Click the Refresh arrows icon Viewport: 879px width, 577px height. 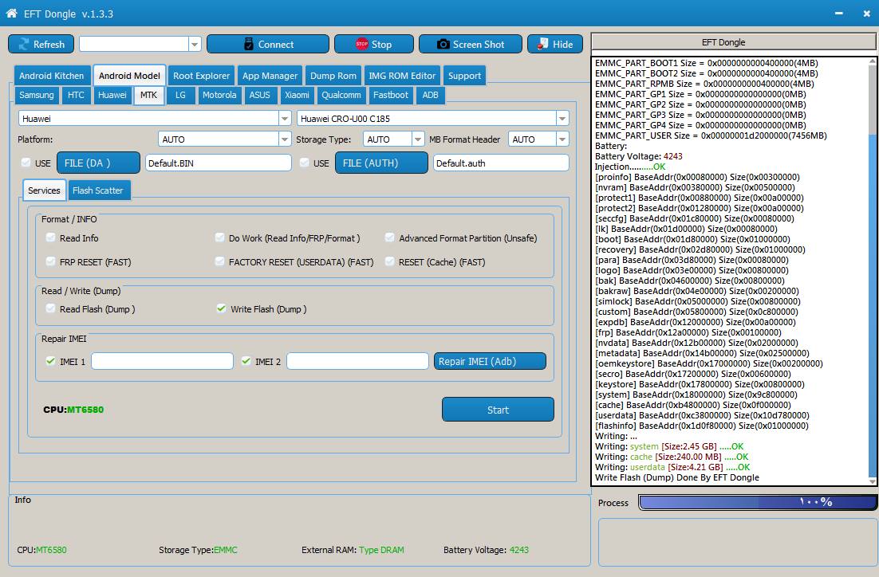[x=24, y=45]
